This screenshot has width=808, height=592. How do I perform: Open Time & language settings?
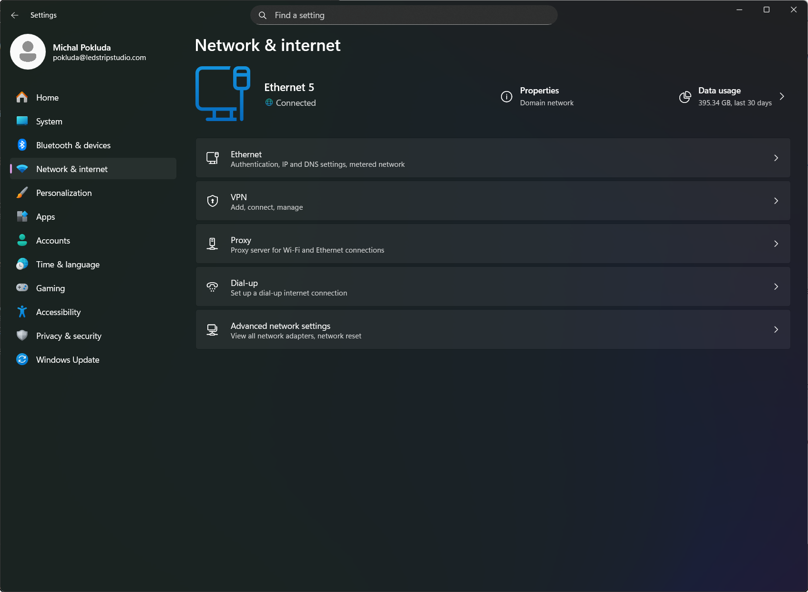(x=93, y=264)
